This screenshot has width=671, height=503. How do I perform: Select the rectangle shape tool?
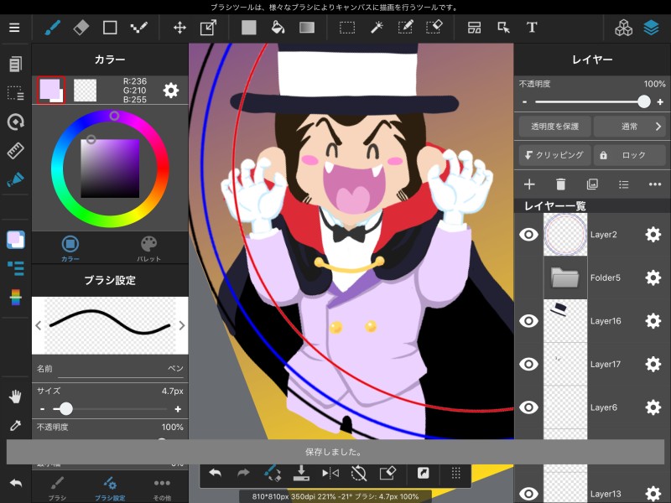tap(110, 28)
